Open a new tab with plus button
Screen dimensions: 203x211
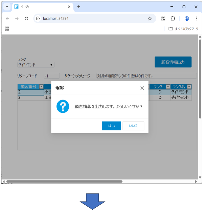pos(78,6)
